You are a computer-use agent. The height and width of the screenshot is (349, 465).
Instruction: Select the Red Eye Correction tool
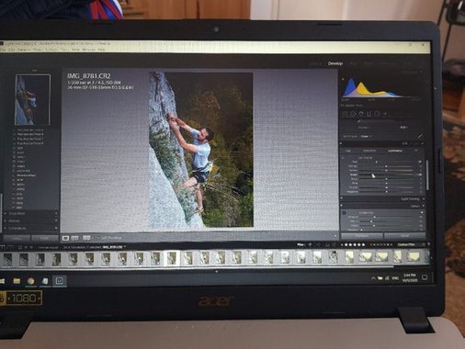[x=361, y=114]
